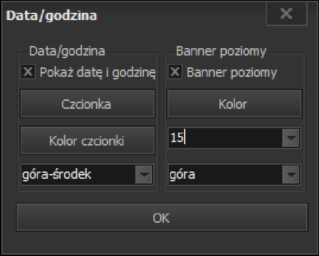Viewport: 319px width, 256px height.
Task: Open the Czcionka font settings
Action: [x=88, y=104]
